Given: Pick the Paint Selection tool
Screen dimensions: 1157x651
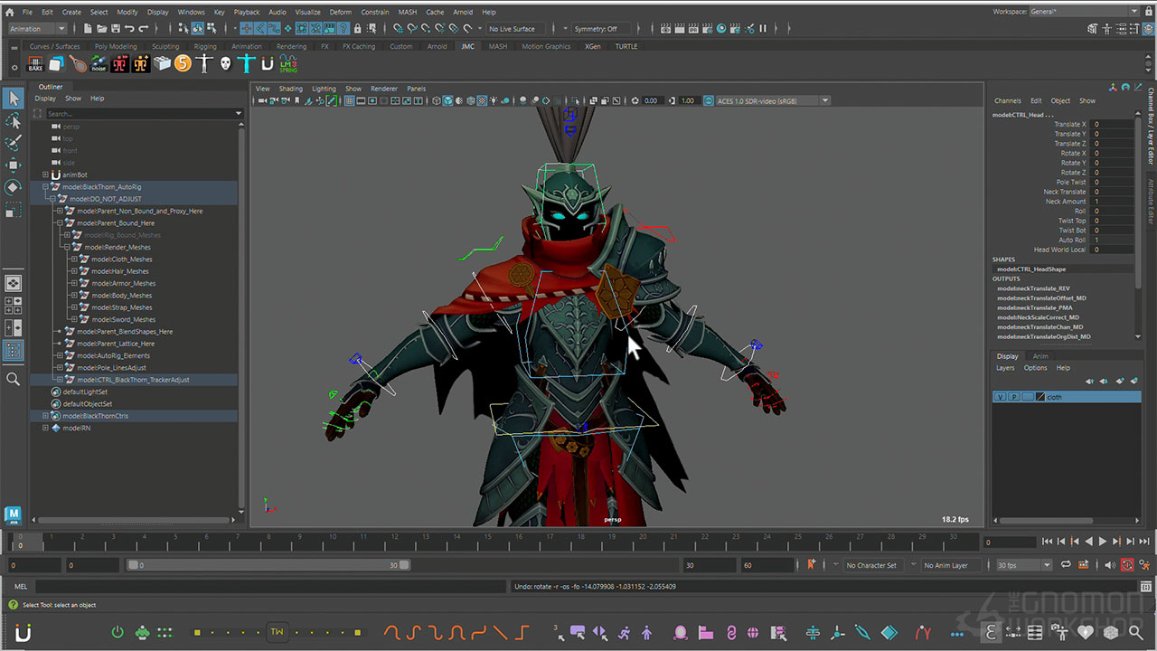Looking at the screenshot, I should point(14,143).
